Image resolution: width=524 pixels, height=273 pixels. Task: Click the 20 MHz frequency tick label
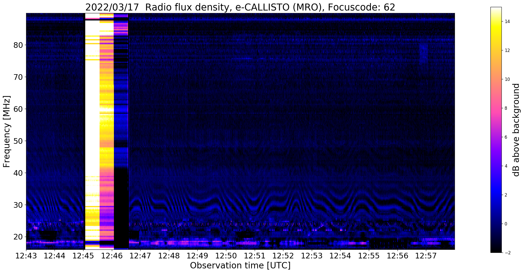pos(18,237)
